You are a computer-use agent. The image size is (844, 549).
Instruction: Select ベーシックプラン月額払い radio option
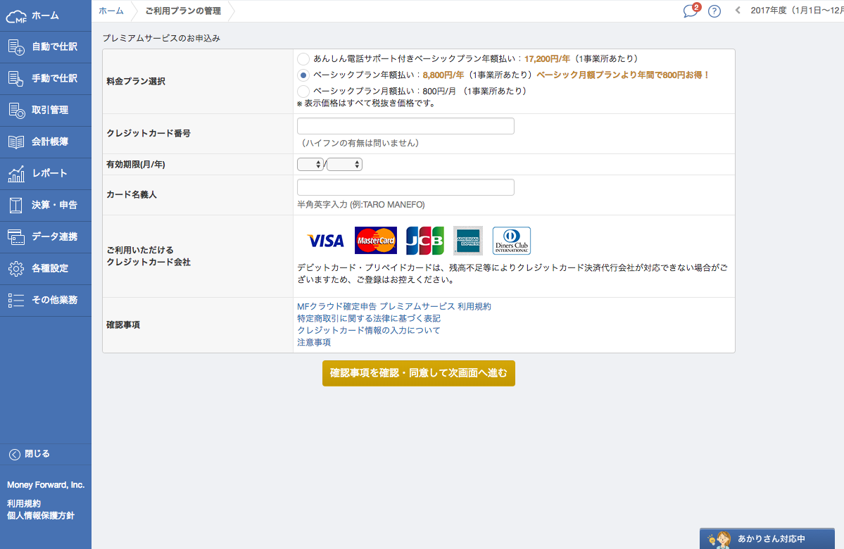(303, 91)
